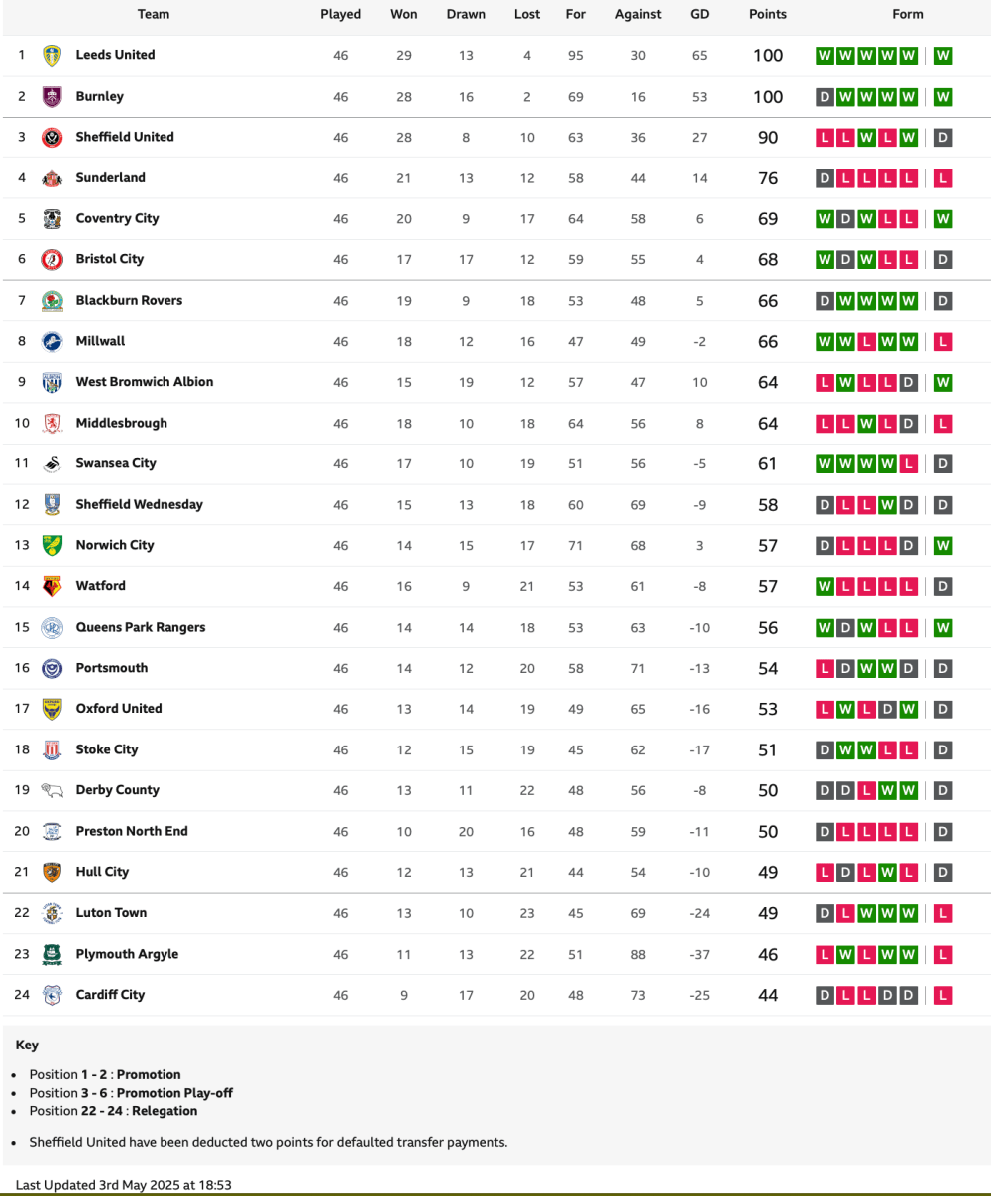The image size is (991, 1196).
Task: Click the Oxford United club badge
Action: click(52, 709)
